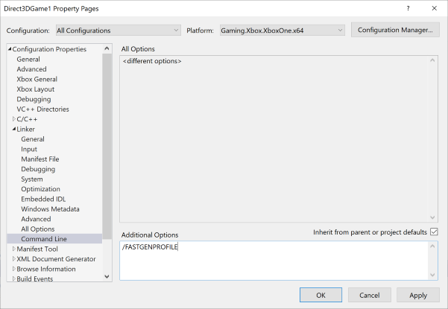The height and width of the screenshot is (309, 448).
Task: Select the Manifest File page
Action: pos(40,159)
